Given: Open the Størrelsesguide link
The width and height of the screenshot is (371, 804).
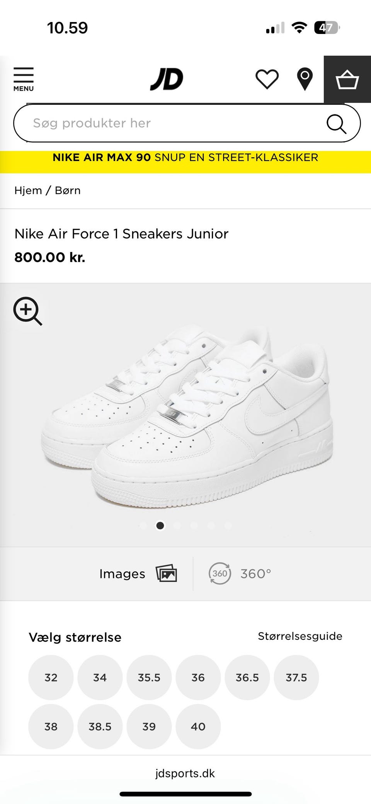Looking at the screenshot, I should click(300, 636).
